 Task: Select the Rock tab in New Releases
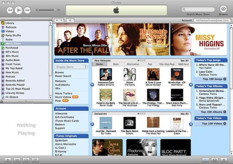pos(116,64)
